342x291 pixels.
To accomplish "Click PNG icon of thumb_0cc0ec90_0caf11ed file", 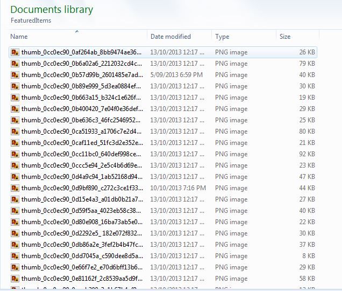I will click(x=15, y=143).
